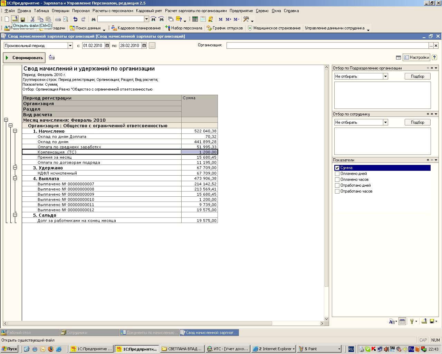
Task: Enable the Оплачено дней checkbox
Action: coord(337,174)
